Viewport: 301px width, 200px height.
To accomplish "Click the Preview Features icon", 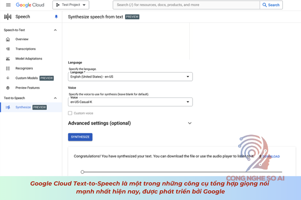I will 8,88.
